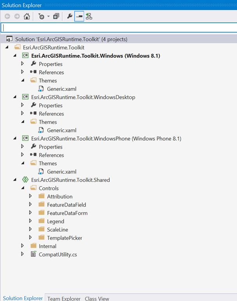Expand Properties under the Toolkit.Windows project
Screen dimensions: 237x301
pyautogui.click(x=22, y=63)
